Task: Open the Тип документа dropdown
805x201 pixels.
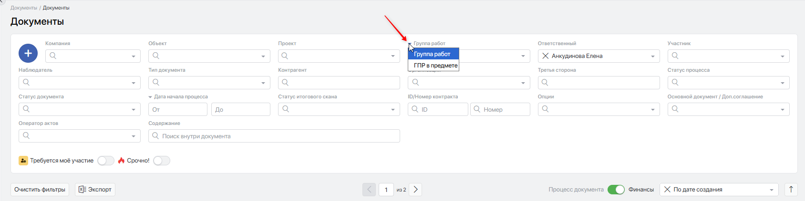Action: (x=263, y=83)
